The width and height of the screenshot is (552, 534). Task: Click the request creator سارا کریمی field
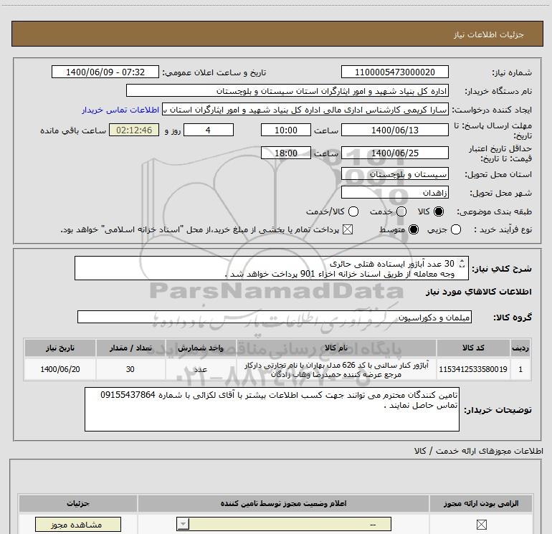[x=305, y=110]
